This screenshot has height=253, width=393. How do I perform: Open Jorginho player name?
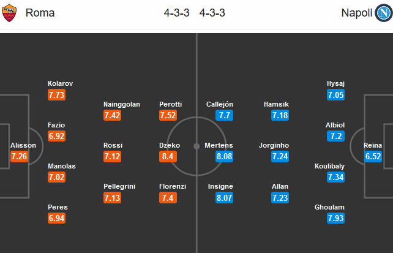pyautogui.click(x=274, y=145)
